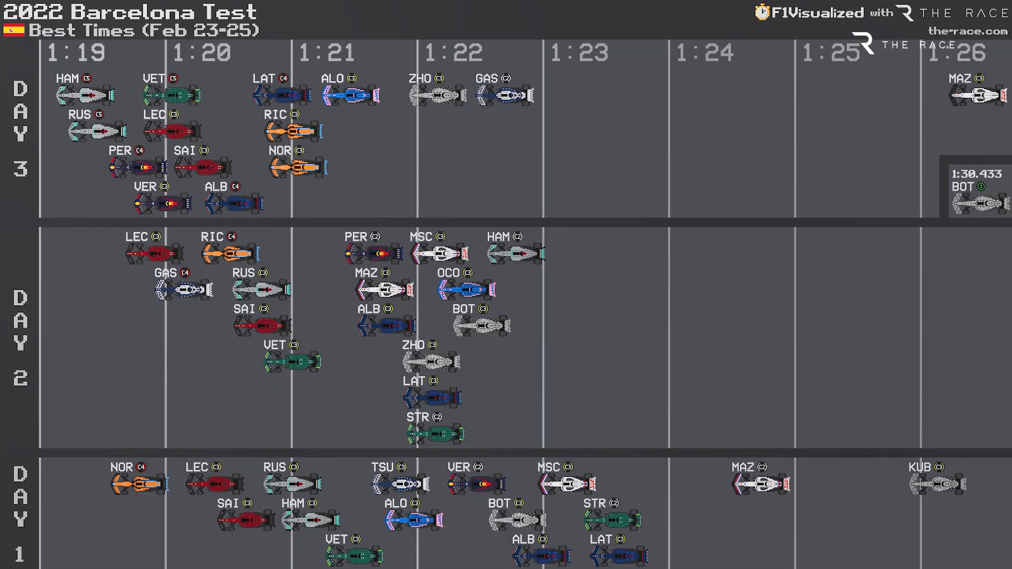This screenshot has width=1012, height=569.
Task: Click the tyre compound badge beside HAM Day 3
Action: 87,79
